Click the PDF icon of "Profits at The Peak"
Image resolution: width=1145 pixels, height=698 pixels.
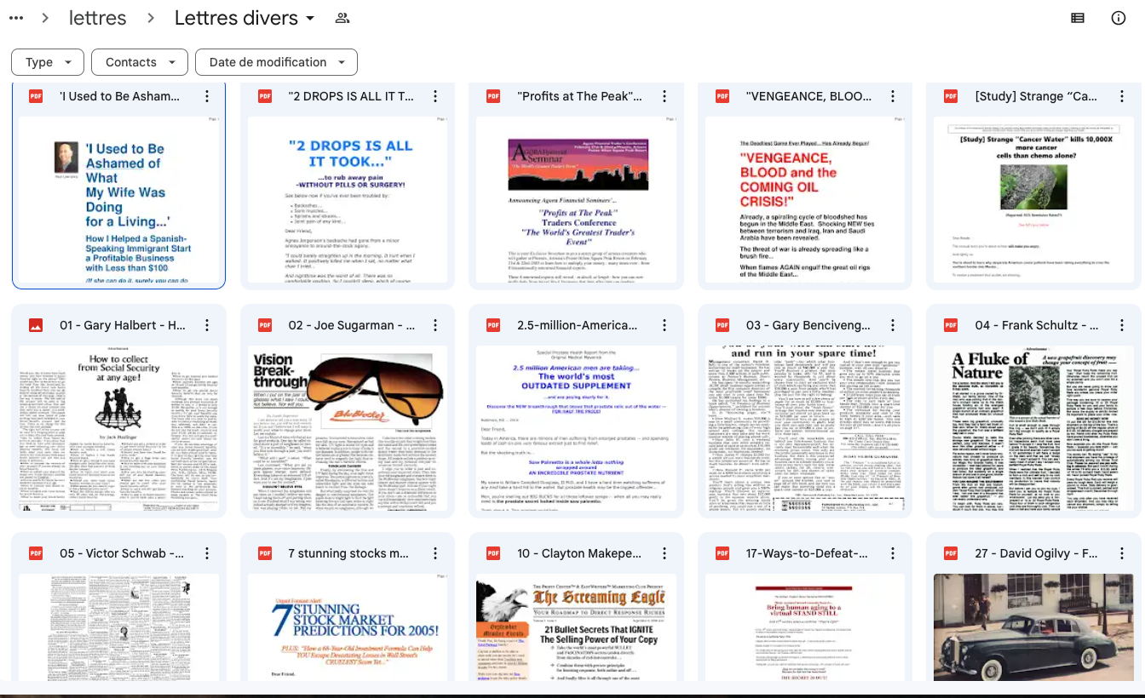[x=493, y=96]
